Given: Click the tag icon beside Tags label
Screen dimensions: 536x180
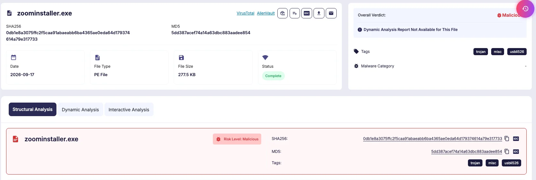Looking at the screenshot, I should point(356,51).
